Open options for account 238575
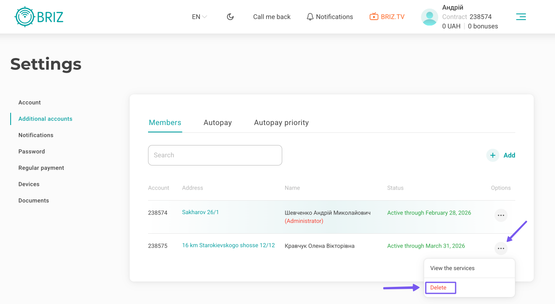555x304 pixels. 501,248
